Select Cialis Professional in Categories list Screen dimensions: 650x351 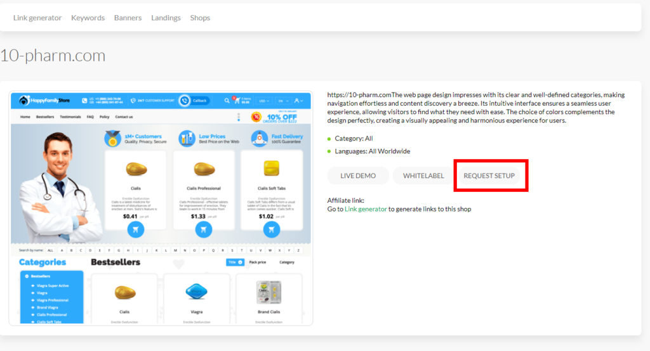click(x=52, y=315)
